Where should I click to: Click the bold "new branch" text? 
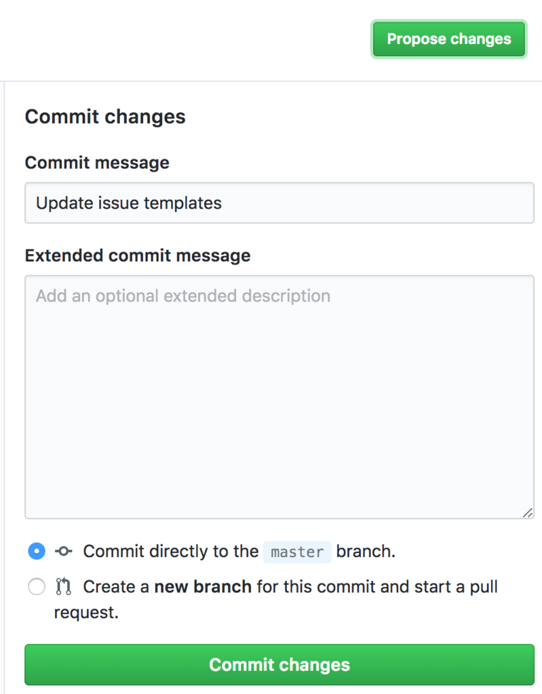[203, 586]
